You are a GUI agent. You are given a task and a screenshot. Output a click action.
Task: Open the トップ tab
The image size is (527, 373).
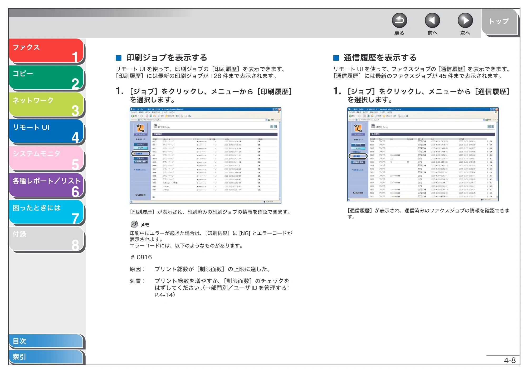[x=499, y=22]
